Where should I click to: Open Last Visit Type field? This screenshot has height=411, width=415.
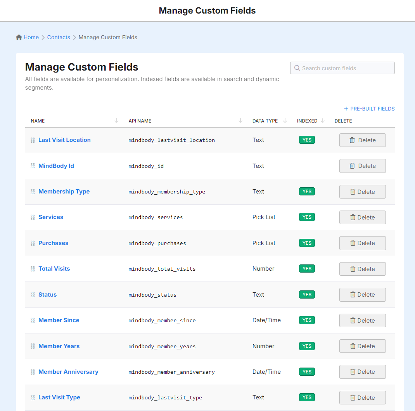pos(59,397)
